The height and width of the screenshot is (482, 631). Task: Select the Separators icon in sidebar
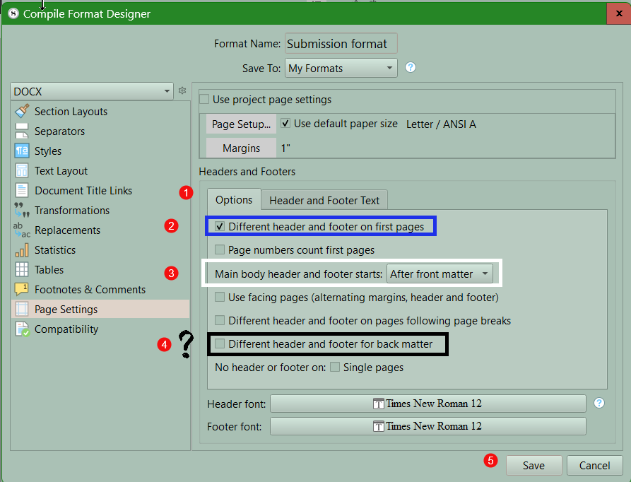[x=22, y=131]
